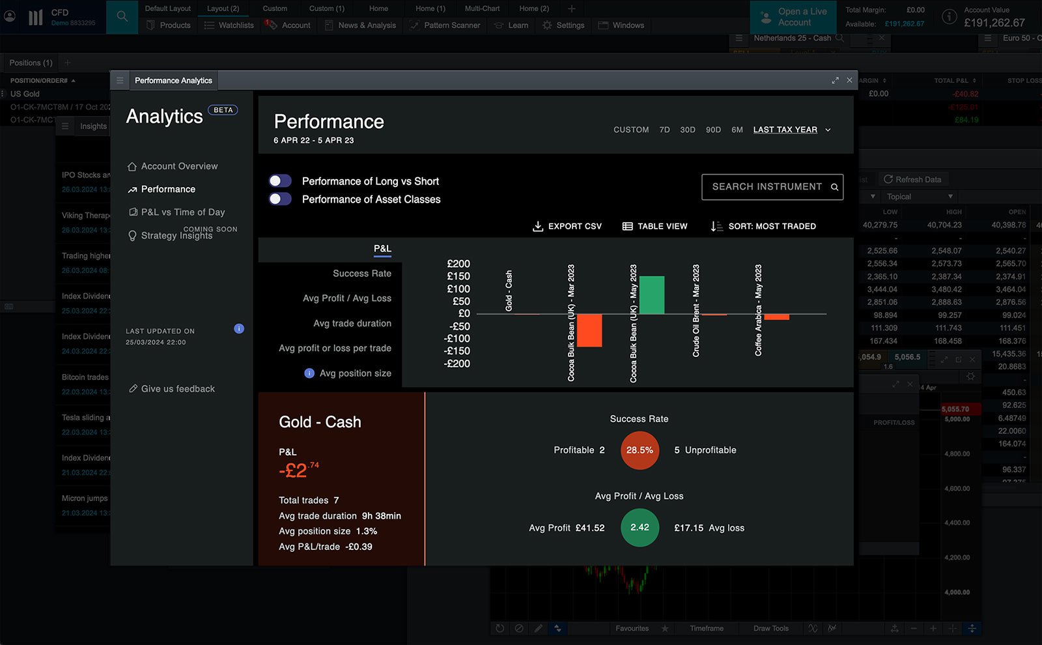Viewport: 1042px width, 645px height.
Task: Enable Performance of Asset Classes switch
Action: pyautogui.click(x=281, y=199)
